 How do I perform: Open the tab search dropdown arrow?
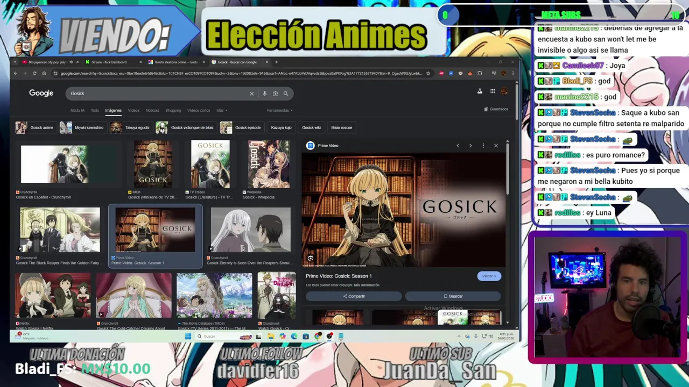(x=15, y=62)
